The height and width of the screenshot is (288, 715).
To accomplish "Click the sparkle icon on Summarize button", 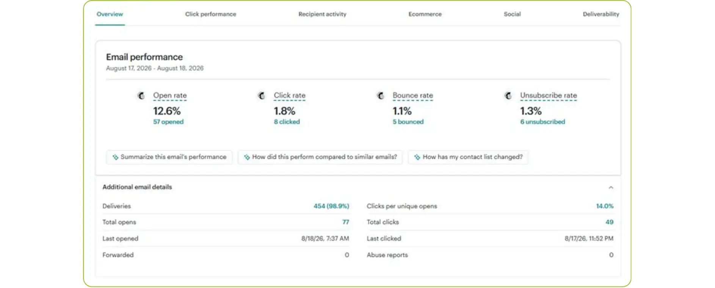I will pos(115,157).
